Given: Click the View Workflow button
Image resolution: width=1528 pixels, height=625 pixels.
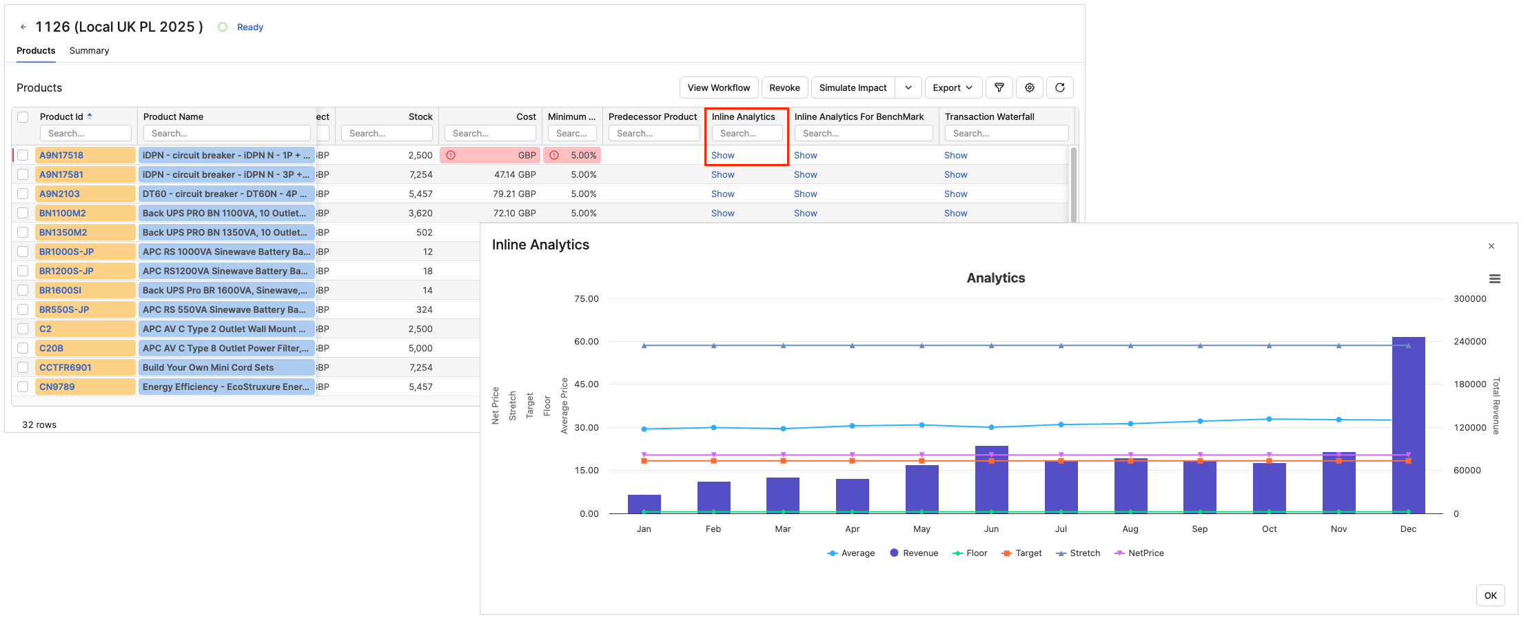Looking at the screenshot, I should click(719, 88).
